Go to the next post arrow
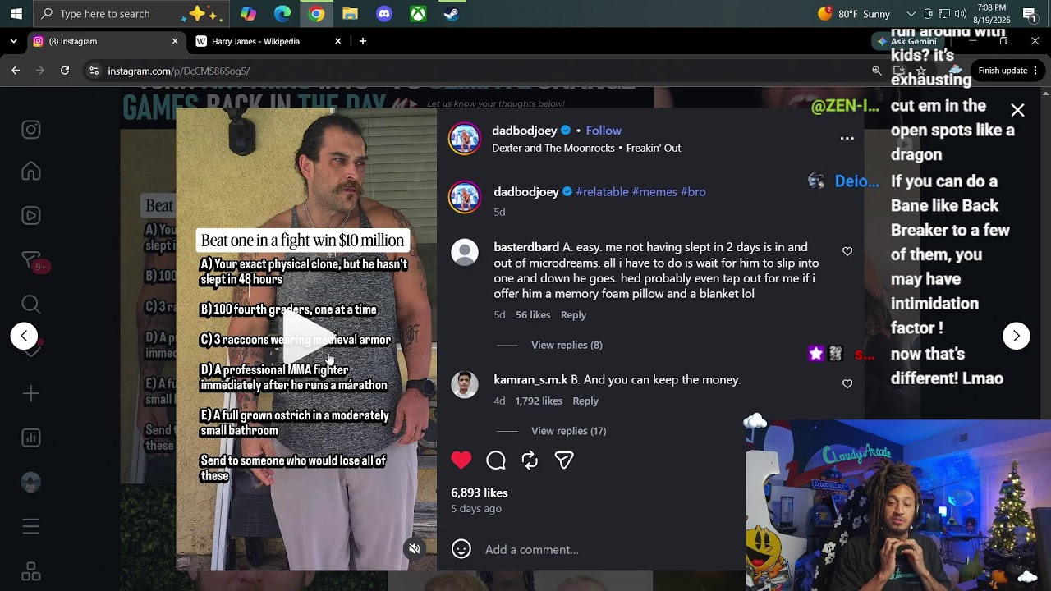The image size is (1051, 591). tap(1017, 336)
